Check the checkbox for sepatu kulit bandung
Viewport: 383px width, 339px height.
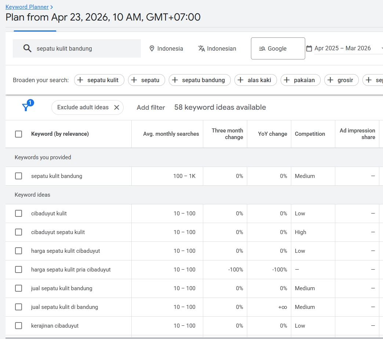(18, 176)
